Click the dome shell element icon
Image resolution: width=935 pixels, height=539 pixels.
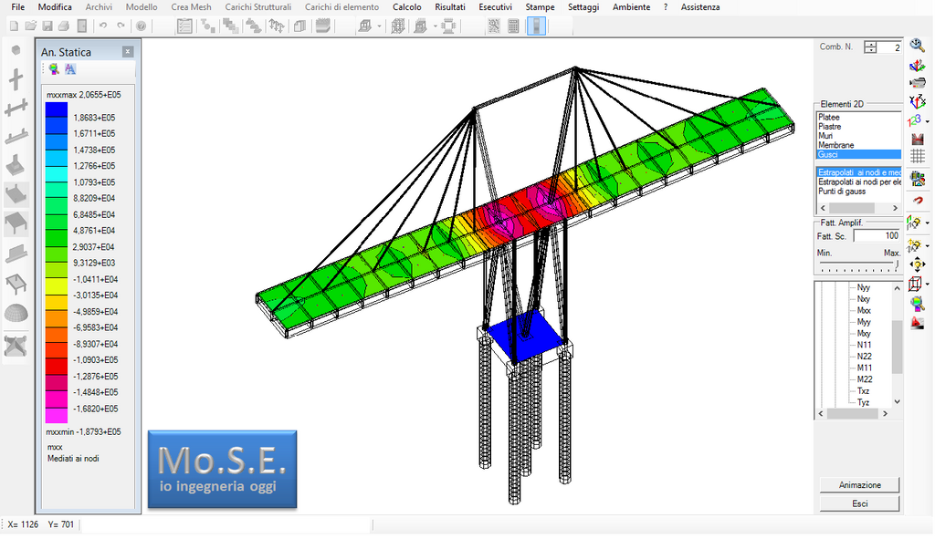tap(16, 313)
